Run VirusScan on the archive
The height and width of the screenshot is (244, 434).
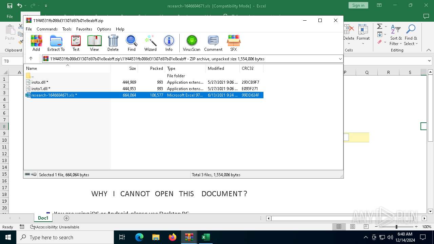(x=192, y=43)
